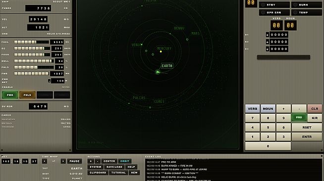Click the SILICATES cargo row
Viewport: 324px width, 181px height.
coord(36,119)
